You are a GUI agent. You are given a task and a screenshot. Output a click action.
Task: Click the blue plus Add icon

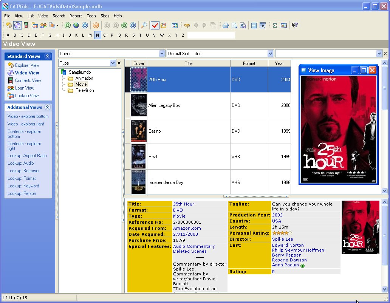(x=76, y=25)
